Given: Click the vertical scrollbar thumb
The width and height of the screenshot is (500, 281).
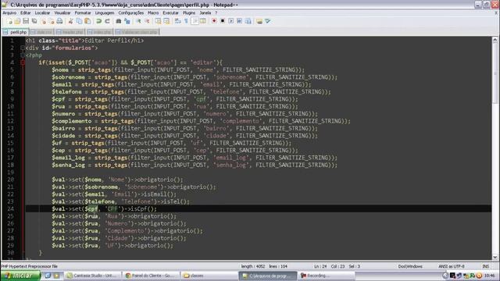Looking at the screenshot, I should 495,73.
